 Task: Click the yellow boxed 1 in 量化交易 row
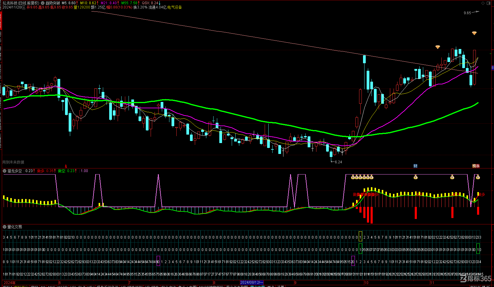tap(360, 236)
